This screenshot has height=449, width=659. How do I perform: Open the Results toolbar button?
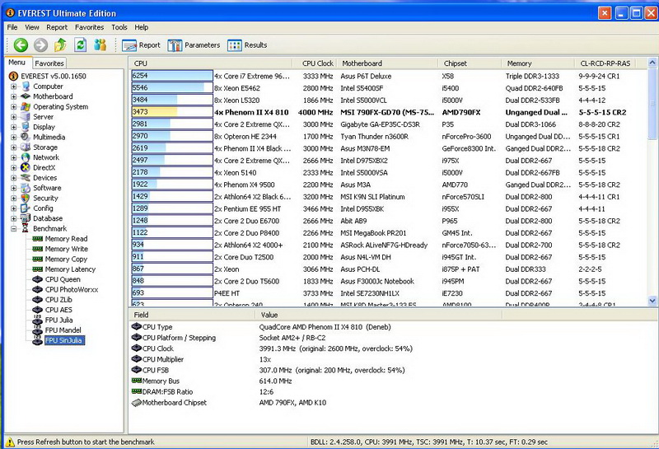tap(247, 45)
